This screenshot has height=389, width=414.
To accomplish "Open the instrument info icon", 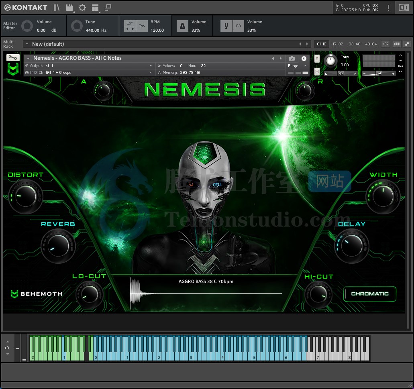I will click(x=304, y=58).
